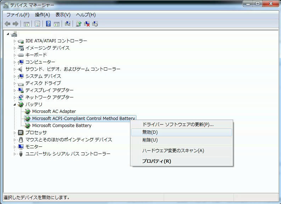The image size is (281, 204).
Task: Select the root computer node icon
Action: pos(14,34)
